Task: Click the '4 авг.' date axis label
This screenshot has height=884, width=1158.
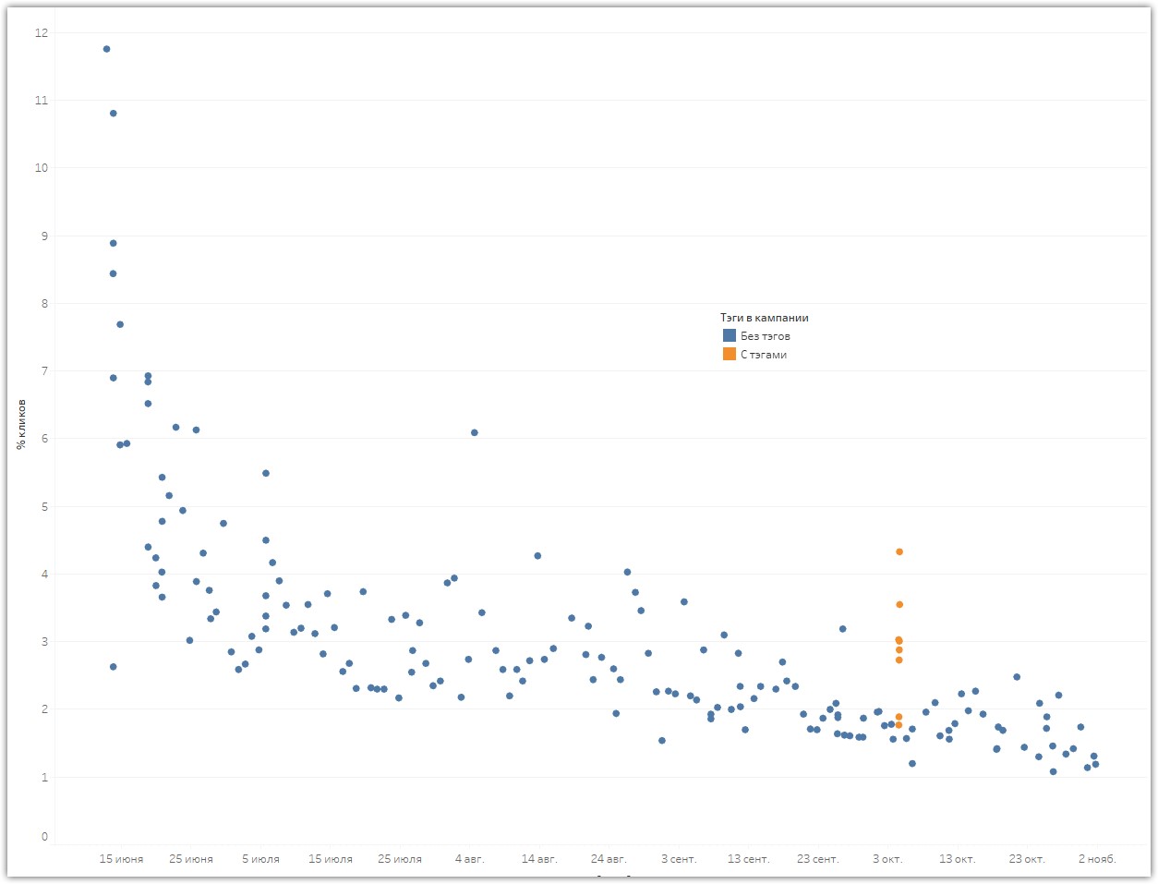Action: click(470, 859)
